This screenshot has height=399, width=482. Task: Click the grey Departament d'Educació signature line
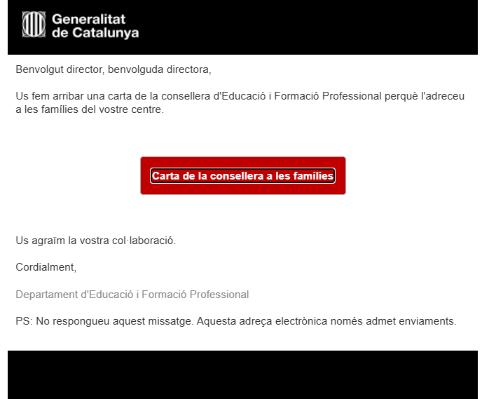(x=132, y=295)
